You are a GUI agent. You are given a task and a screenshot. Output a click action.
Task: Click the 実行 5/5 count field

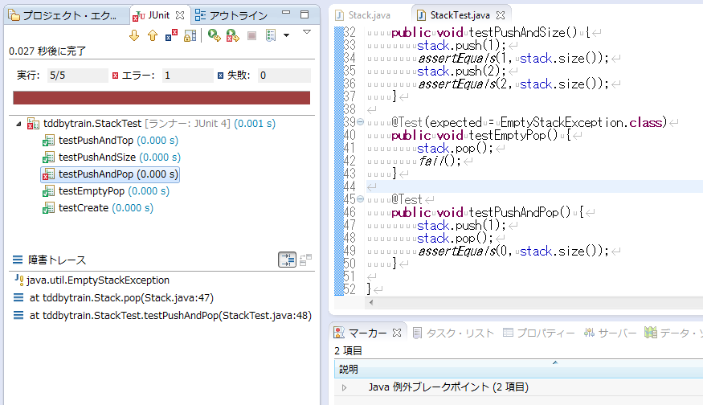78,76
